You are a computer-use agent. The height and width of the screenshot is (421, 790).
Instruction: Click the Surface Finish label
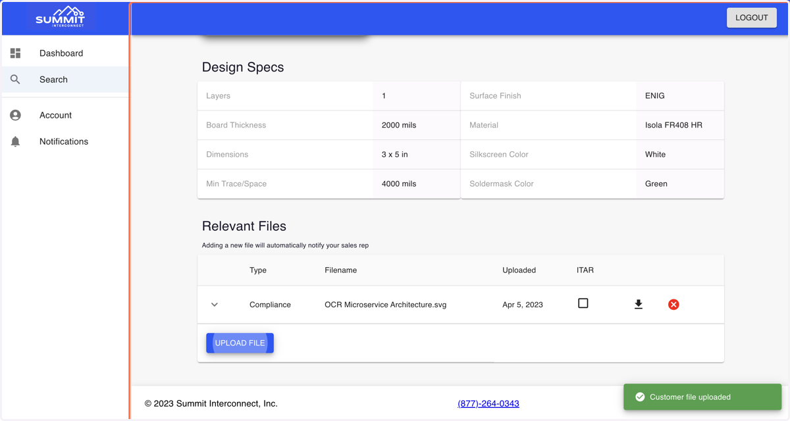(495, 96)
